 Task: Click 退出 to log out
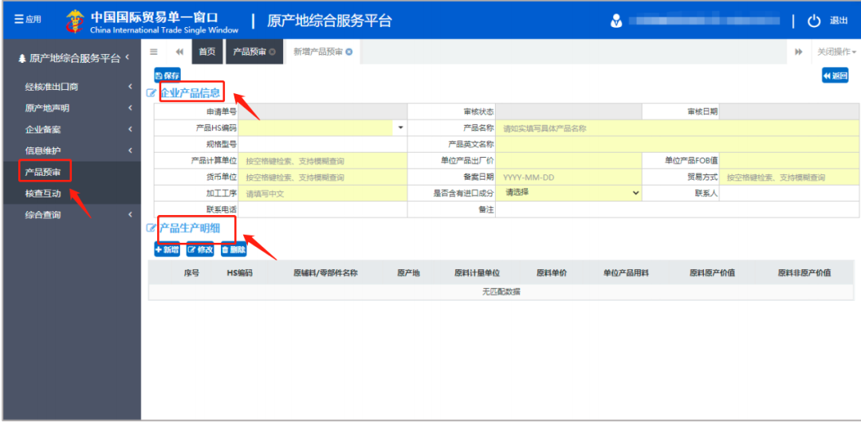point(838,21)
